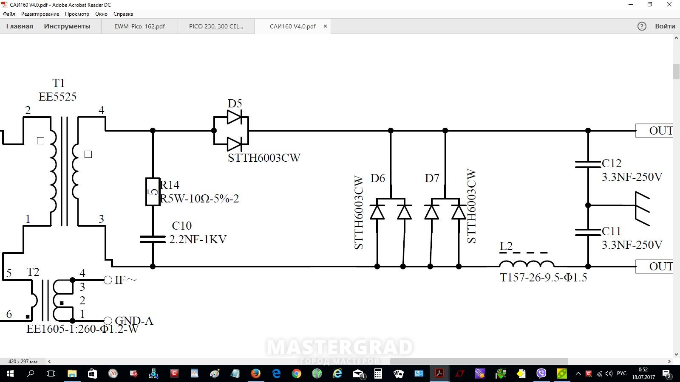Open the notepad sheet icon in the taskbar
Image resolution: width=680 pixels, height=382 pixels.
point(235,374)
